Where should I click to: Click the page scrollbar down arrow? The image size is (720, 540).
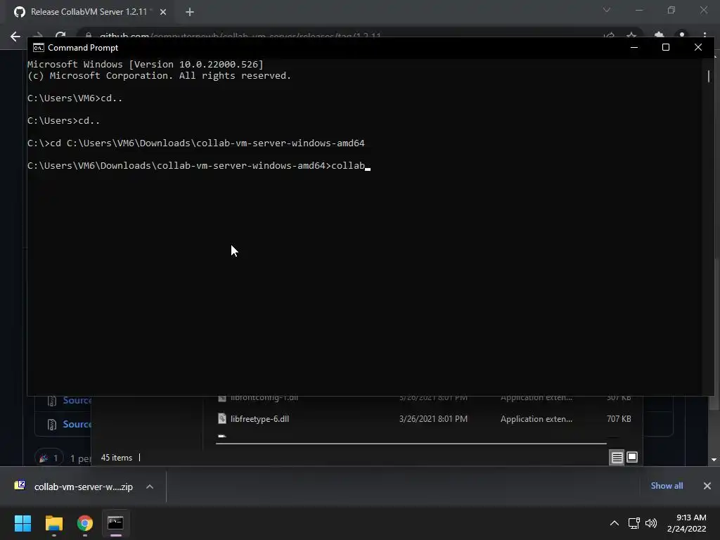[714, 460]
